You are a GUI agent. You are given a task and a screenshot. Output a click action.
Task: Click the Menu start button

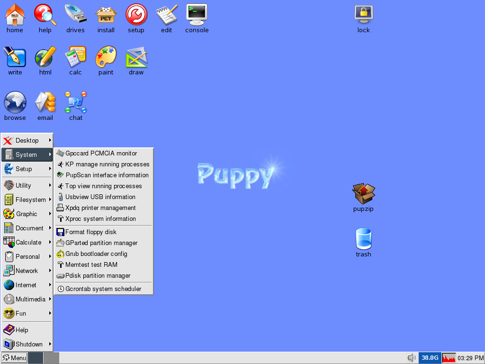14,358
